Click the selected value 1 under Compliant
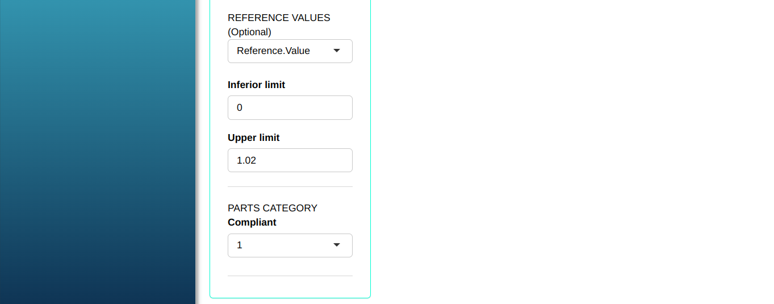Viewport: 774px width, 304px height. coord(240,245)
